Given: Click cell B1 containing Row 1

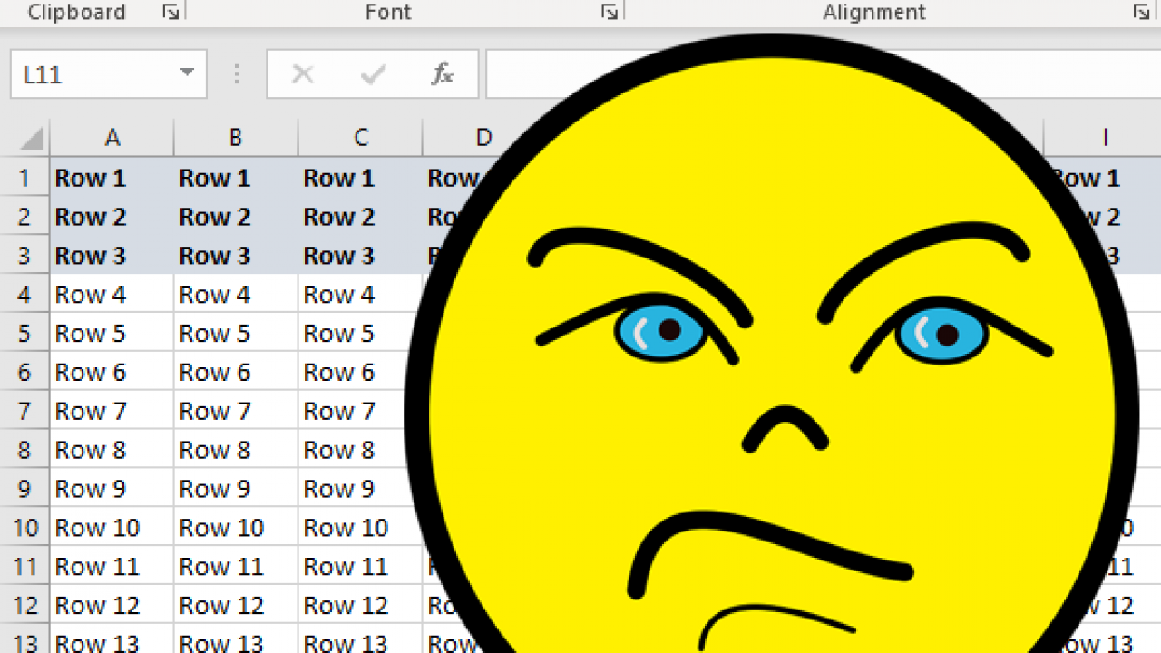Looking at the screenshot, I should pyautogui.click(x=236, y=178).
